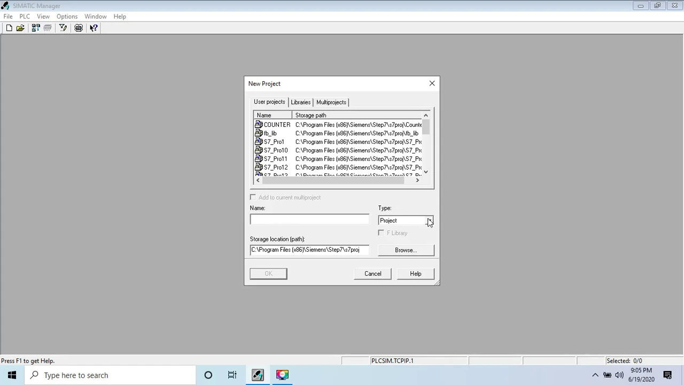Open the Window menu

click(x=96, y=17)
